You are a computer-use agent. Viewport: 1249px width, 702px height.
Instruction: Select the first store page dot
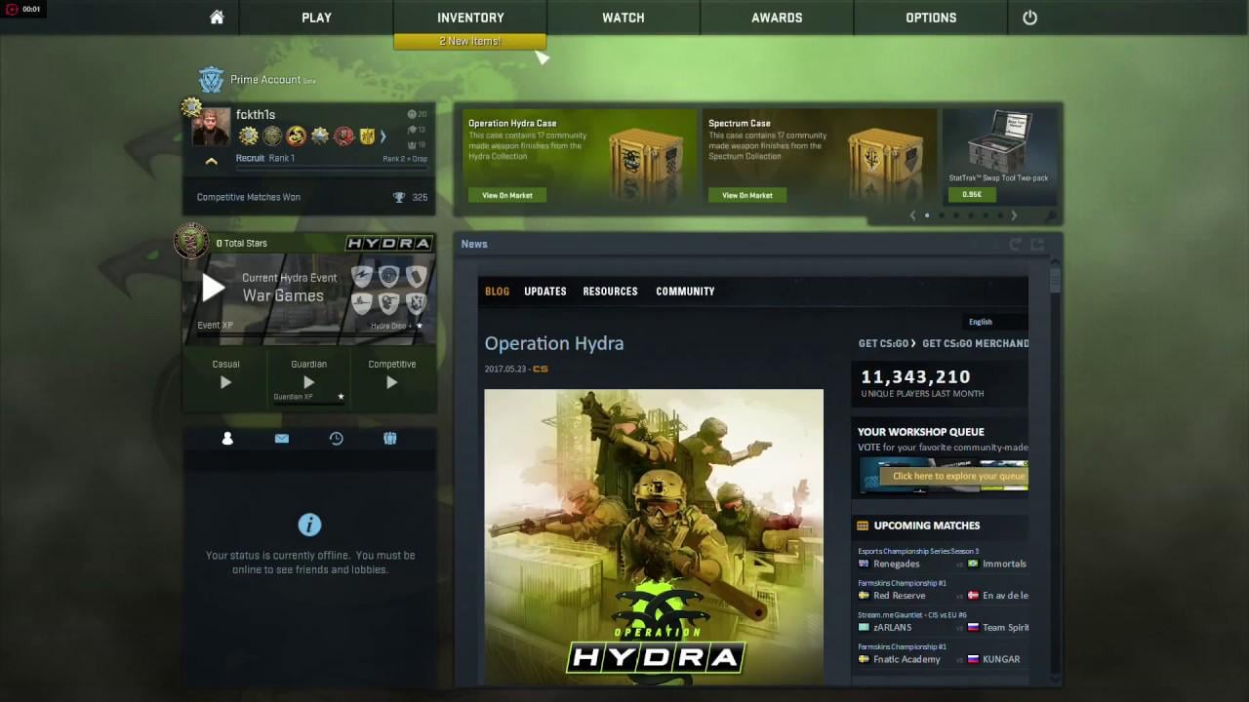click(x=927, y=215)
